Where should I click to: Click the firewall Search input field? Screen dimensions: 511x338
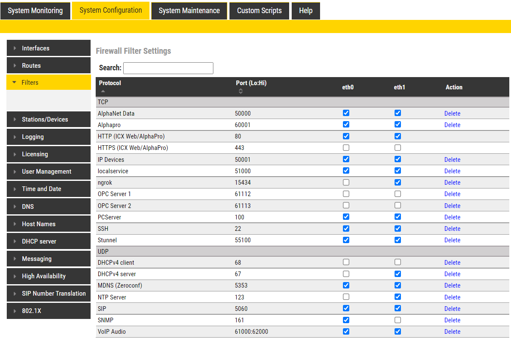[168, 68]
